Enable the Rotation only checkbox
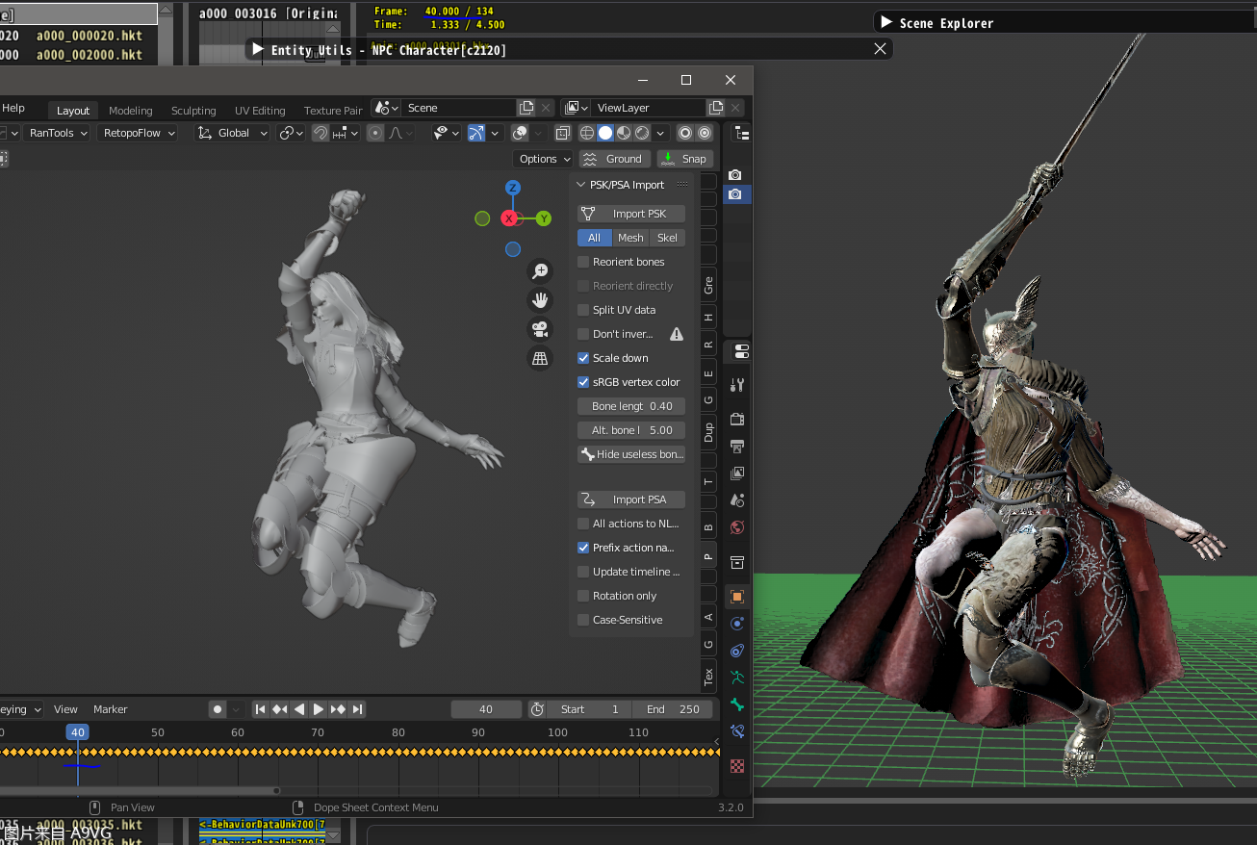 583,596
